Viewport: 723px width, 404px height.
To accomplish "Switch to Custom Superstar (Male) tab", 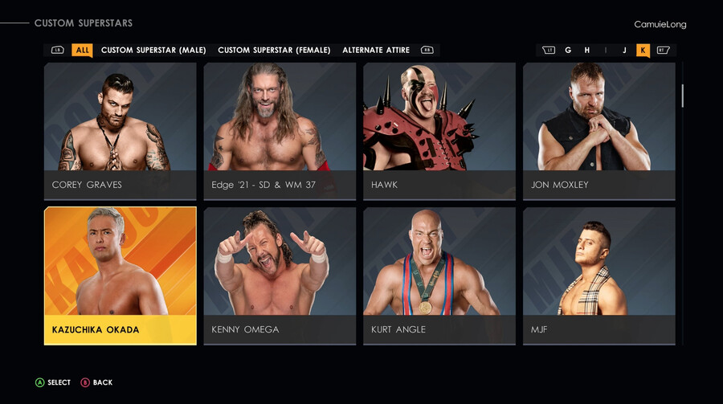I will point(153,50).
